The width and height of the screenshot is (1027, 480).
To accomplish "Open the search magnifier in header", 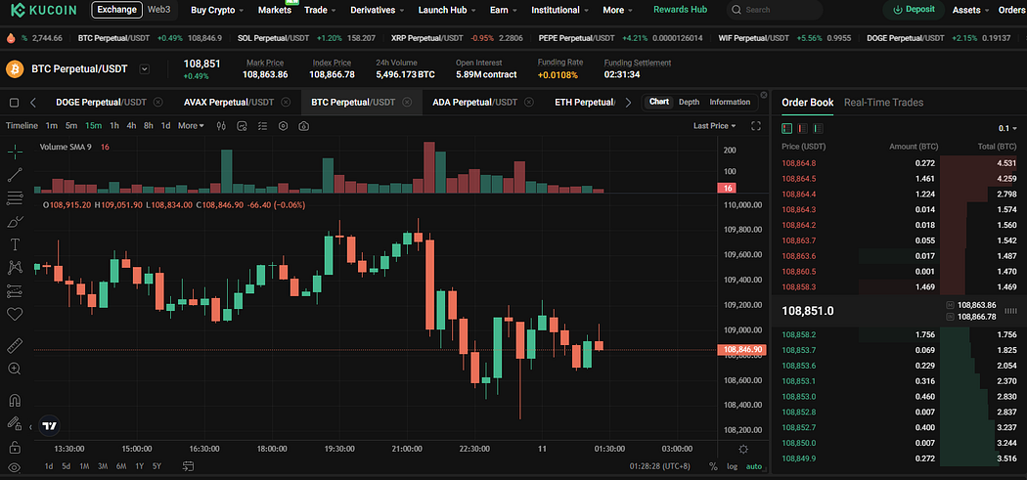I will tap(737, 10).
